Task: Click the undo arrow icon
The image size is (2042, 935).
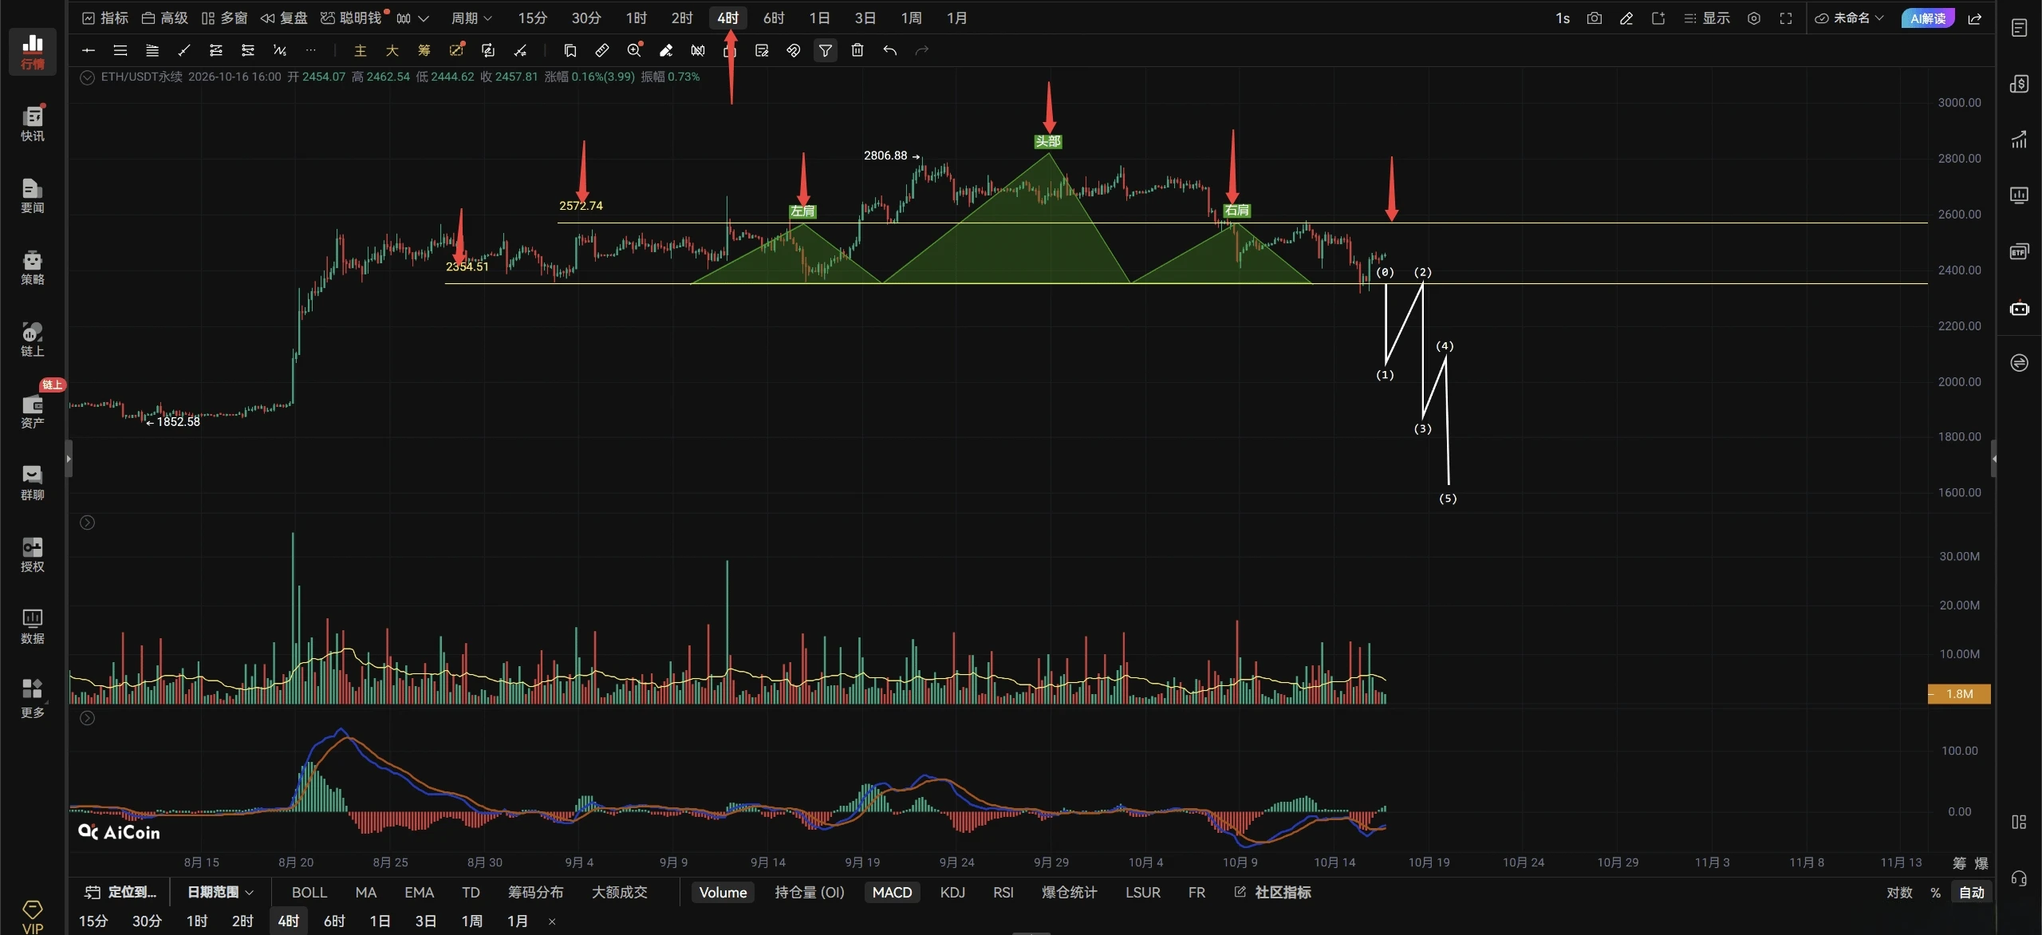Action: (890, 50)
